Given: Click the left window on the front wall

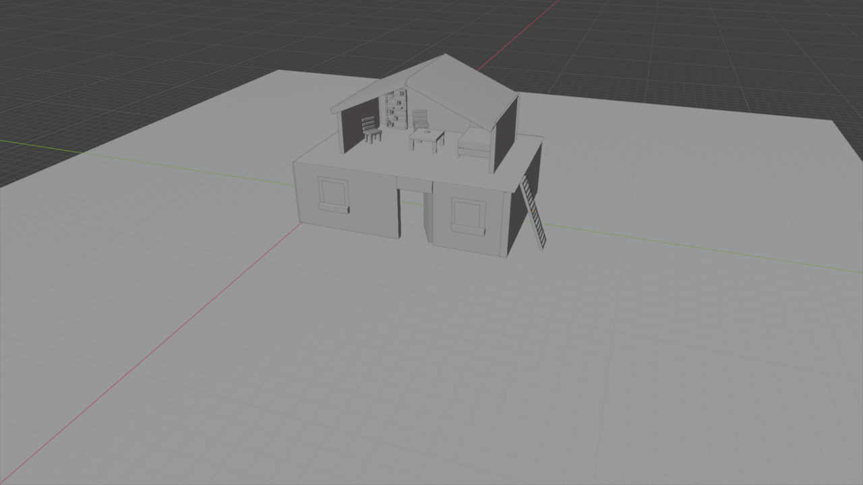Looking at the screenshot, I should coord(333,195).
